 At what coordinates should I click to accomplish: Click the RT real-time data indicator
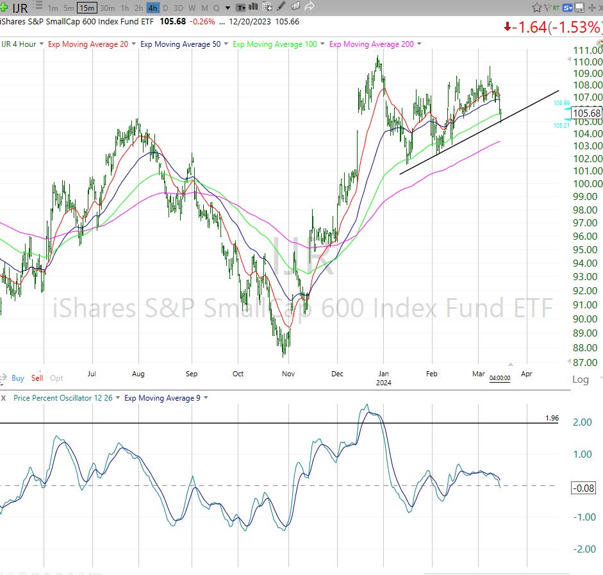(x=556, y=7)
